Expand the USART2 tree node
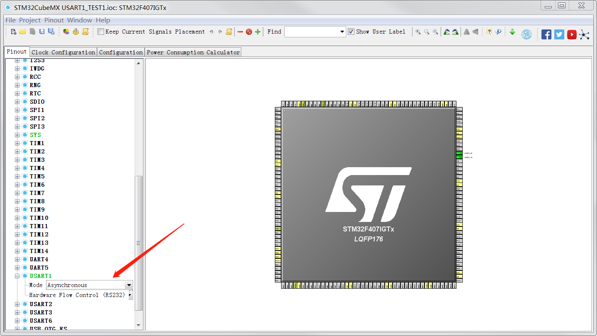Image resolution: width=597 pixels, height=336 pixels. tap(17, 304)
